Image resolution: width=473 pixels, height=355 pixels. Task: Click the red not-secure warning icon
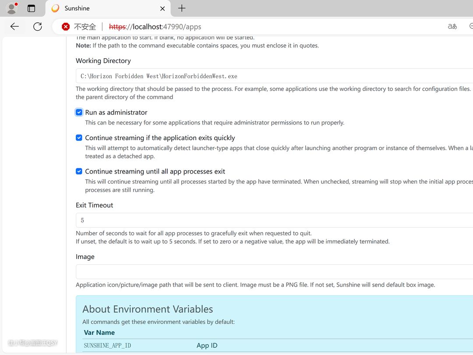pos(65,27)
